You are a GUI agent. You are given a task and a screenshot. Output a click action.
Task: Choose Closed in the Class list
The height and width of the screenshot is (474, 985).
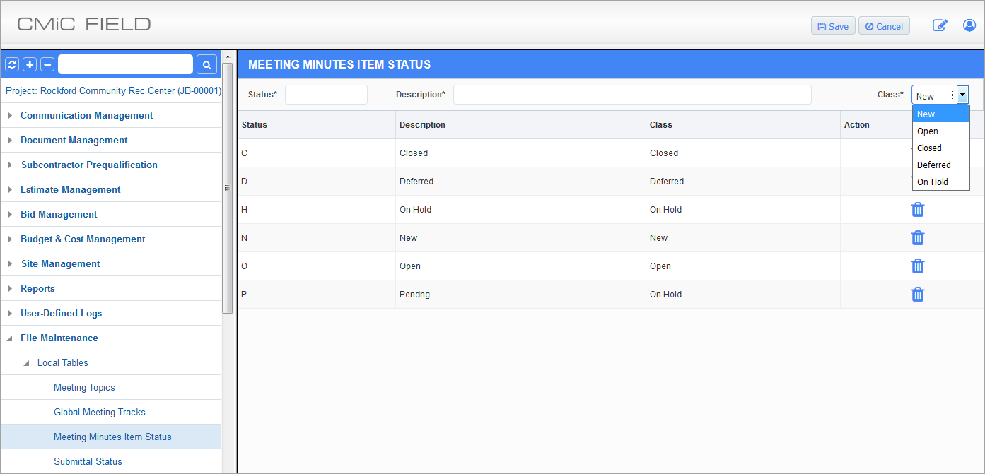pyautogui.click(x=940, y=148)
